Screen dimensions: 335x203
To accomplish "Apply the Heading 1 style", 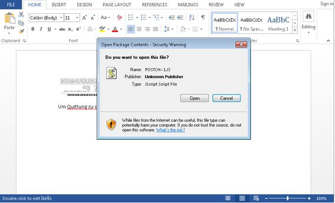I will pos(278,23).
